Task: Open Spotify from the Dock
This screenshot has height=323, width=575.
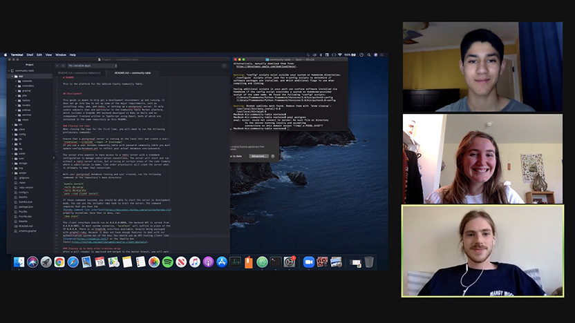Action: tap(167, 262)
